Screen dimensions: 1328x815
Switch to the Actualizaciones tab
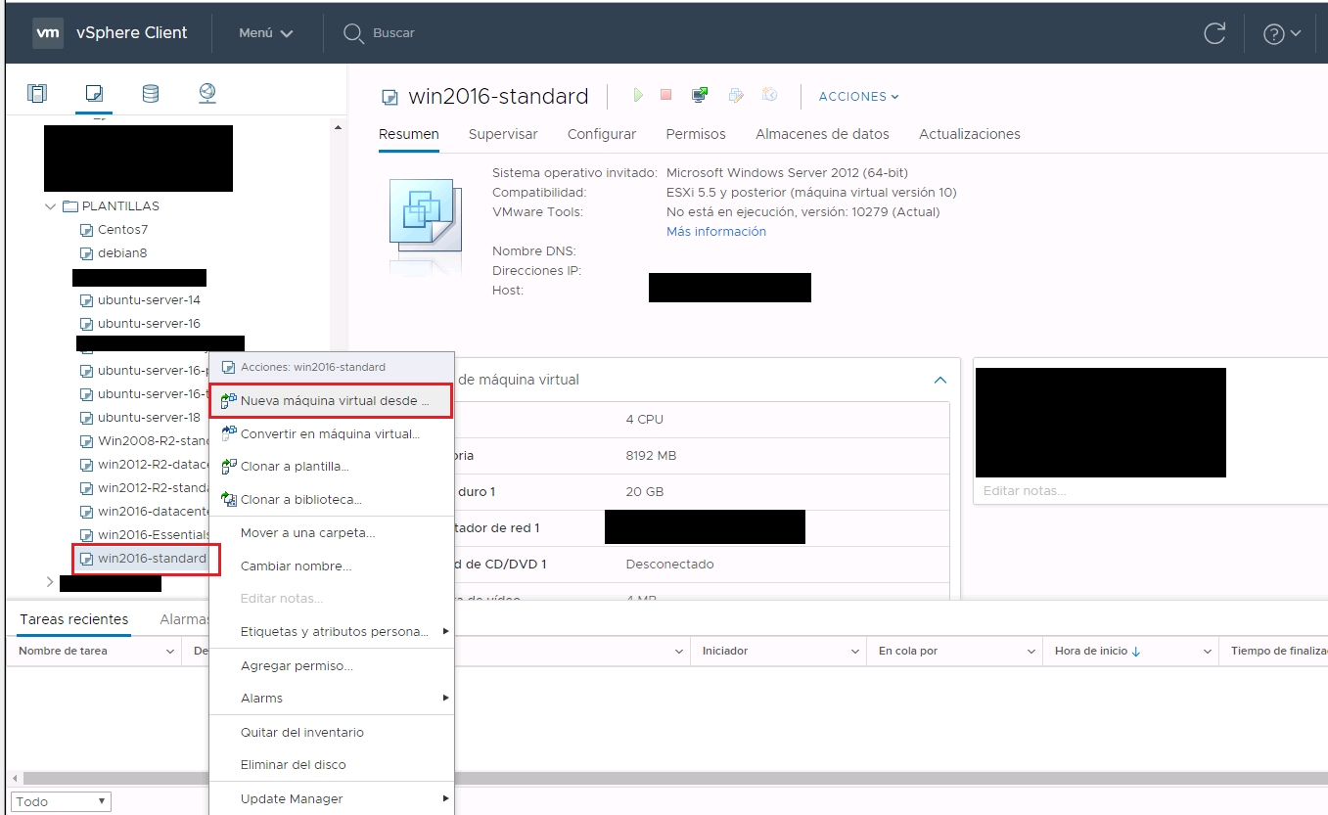pyautogui.click(x=970, y=135)
